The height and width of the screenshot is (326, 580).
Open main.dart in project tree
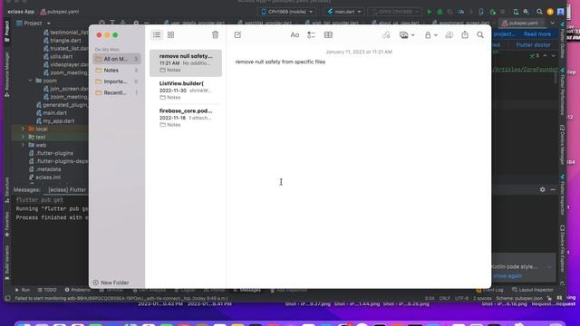click(52, 113)
